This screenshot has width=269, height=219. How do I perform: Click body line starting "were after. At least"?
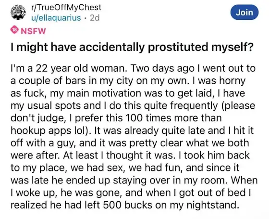pyautogui.click(x=130, y=155)
